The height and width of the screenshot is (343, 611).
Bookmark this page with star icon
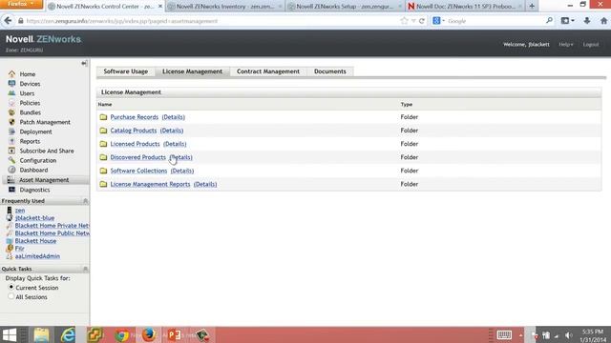404,21
